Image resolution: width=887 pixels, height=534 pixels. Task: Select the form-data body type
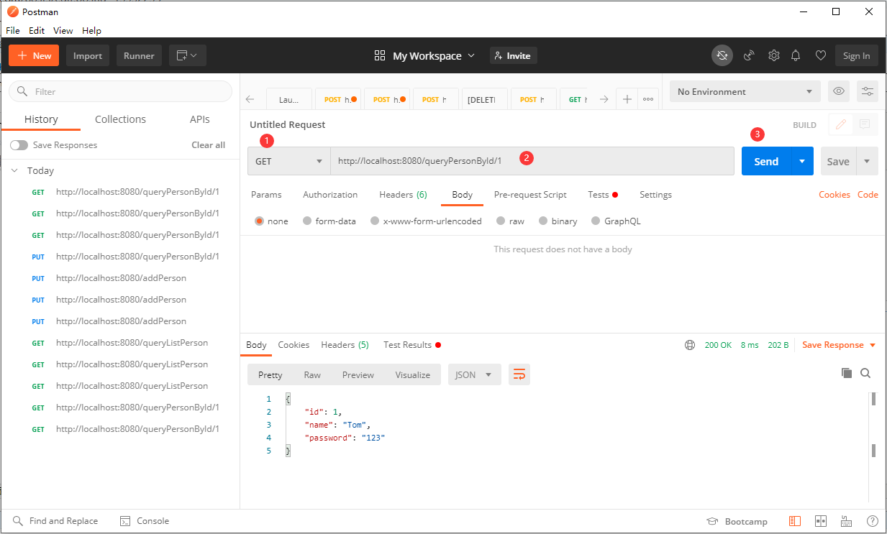[307, 221]
